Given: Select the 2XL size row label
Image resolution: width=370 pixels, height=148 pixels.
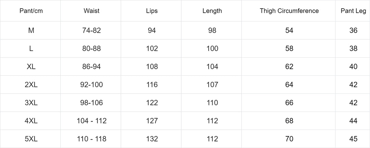Looking at the screenshot, I should click(31, 85).
